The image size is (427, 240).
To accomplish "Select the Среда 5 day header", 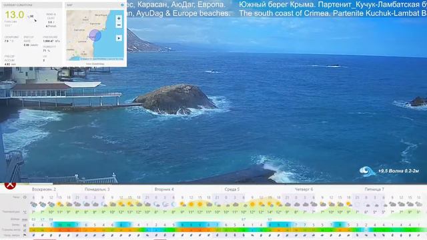I will coord(232,189).
